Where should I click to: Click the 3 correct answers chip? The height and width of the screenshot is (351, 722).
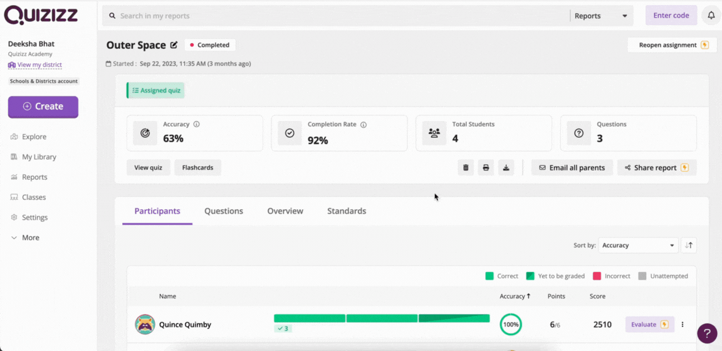pos(283,328)
